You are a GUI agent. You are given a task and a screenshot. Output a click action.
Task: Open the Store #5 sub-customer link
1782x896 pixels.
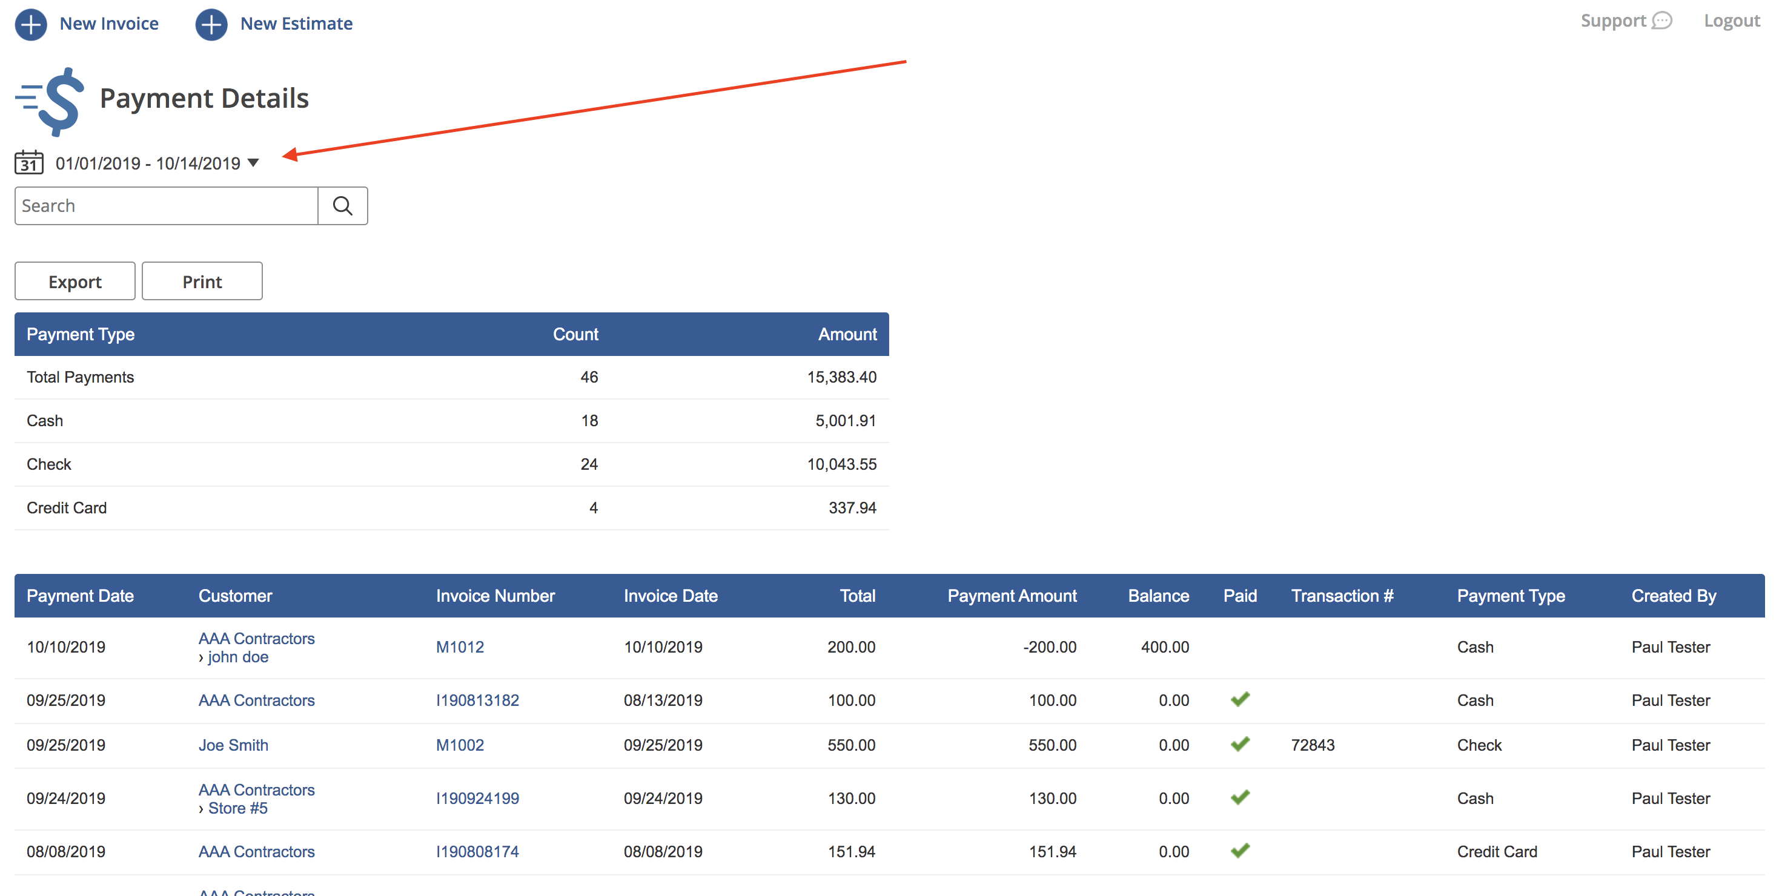[x=237, y=808]
